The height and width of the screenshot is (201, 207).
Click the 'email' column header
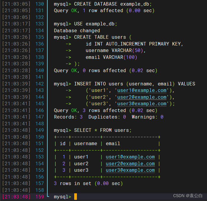tap(113, 144)
